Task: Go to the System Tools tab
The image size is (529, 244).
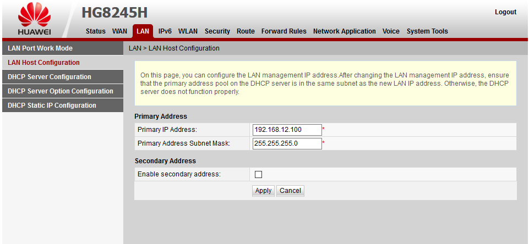Action: pos(427,31)
